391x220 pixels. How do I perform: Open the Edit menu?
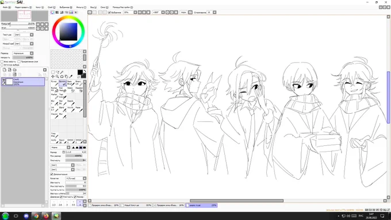coord(23,7)
